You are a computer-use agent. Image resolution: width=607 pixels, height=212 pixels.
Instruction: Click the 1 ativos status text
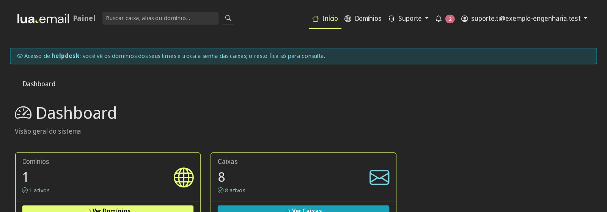[x=39, y=190]
